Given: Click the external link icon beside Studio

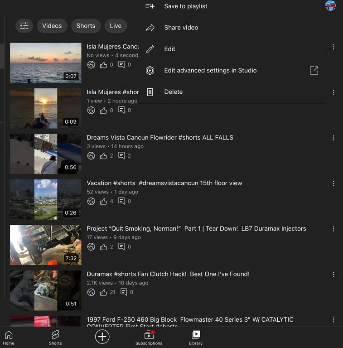Looking at the screenshot, I should click(x=314, y=70).
